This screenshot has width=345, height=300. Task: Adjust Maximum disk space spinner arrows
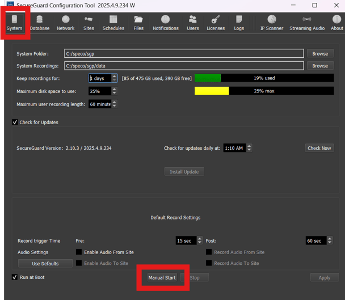point(114,91)
